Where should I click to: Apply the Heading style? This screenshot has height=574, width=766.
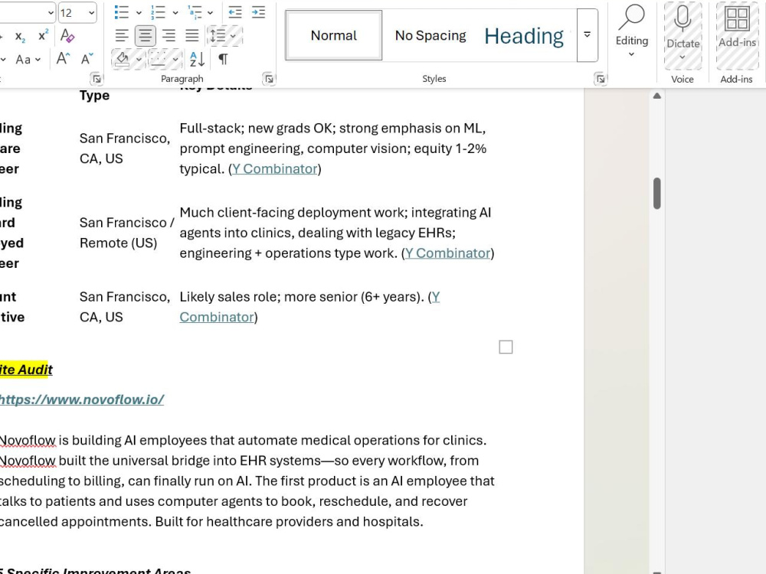point(524,36)
